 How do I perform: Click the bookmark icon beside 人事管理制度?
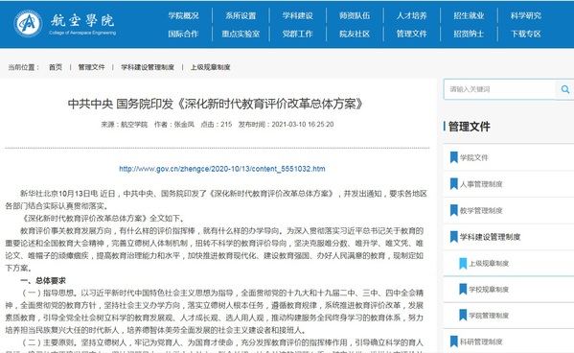coord(453,183)
